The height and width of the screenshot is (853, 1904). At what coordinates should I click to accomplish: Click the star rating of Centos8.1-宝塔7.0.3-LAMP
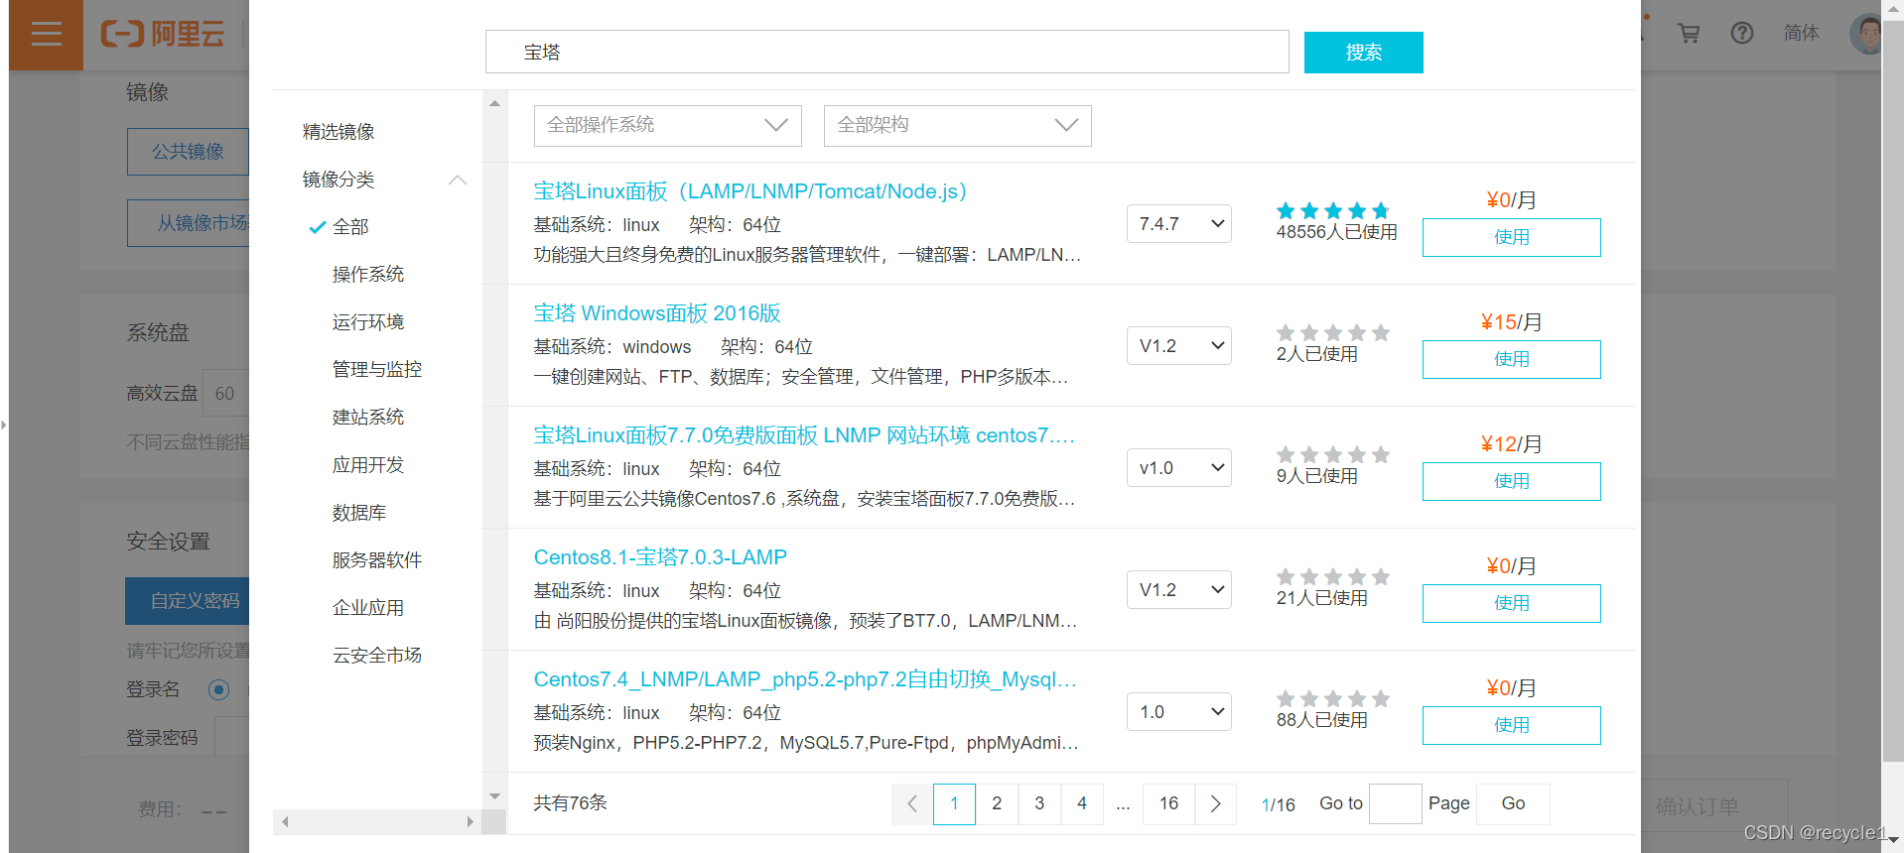[x=1333, y=576]
